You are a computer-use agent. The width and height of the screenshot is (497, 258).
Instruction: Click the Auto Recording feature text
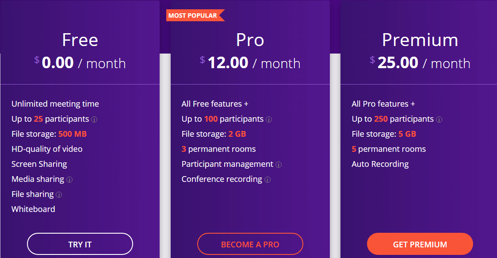point(380,164)
